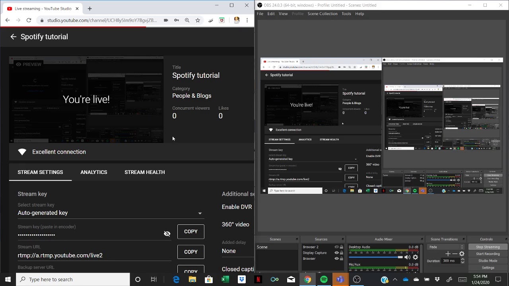
Task: Reload the YouTube Studio page in Chrome
Action: [x=29, y=20]
